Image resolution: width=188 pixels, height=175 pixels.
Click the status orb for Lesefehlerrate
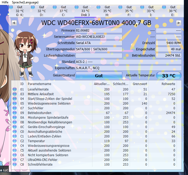coord(15,89)
